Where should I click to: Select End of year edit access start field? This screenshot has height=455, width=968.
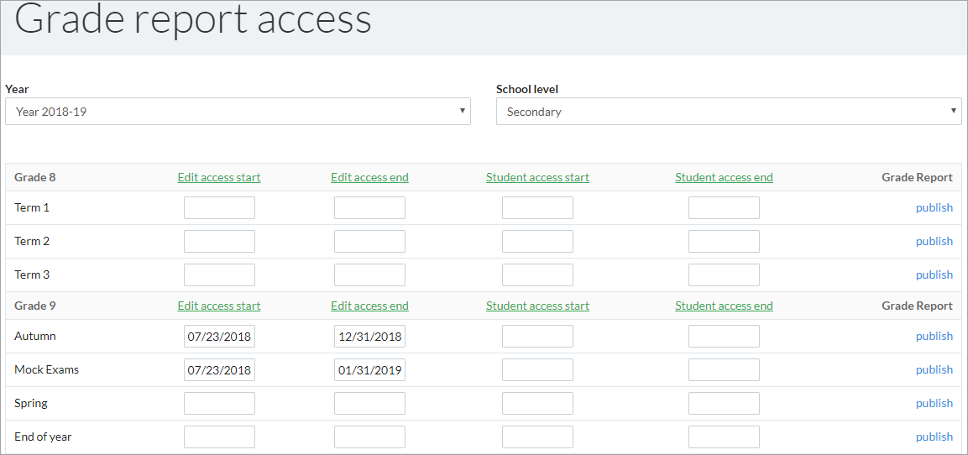click(219, 437)
